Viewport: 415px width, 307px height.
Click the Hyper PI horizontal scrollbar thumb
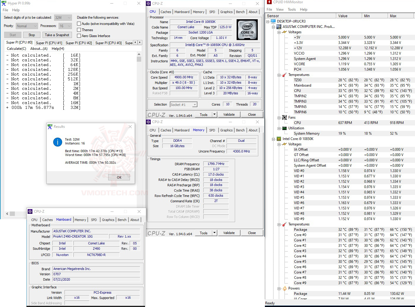(12, 214)
